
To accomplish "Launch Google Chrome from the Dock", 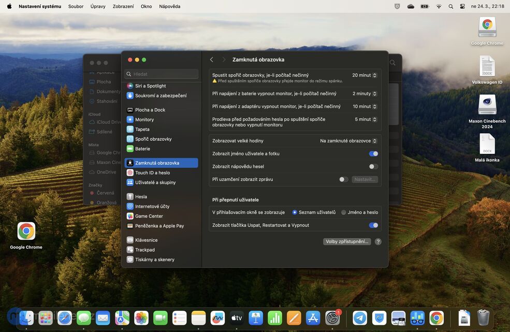I will click(436, 318).
